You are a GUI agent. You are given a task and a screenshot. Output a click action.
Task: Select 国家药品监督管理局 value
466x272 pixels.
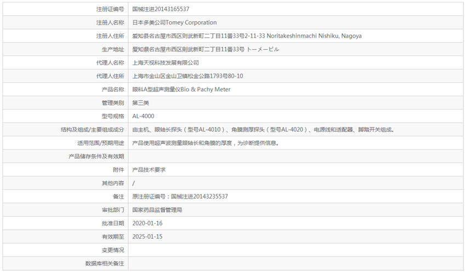click(x=157, y=210)
